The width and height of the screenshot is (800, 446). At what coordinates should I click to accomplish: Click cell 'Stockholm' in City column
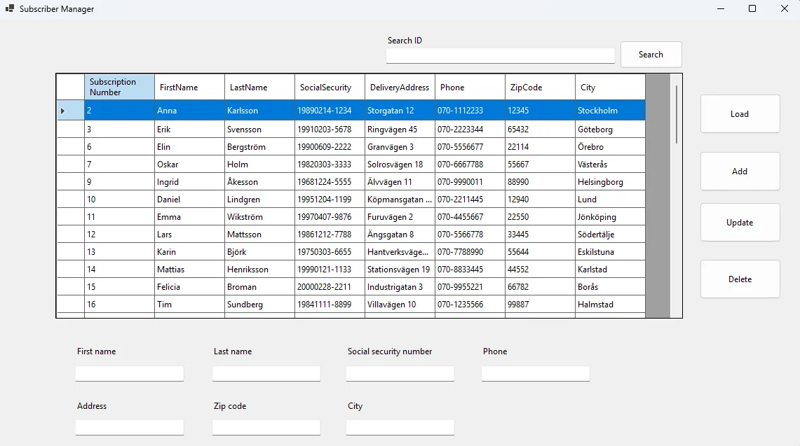[610, 111]
